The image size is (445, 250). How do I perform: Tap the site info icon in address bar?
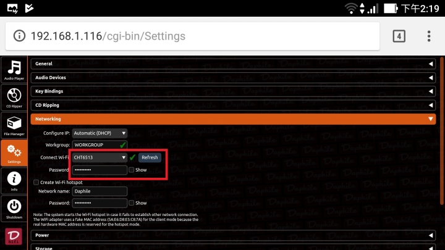[x=19, y=36]
